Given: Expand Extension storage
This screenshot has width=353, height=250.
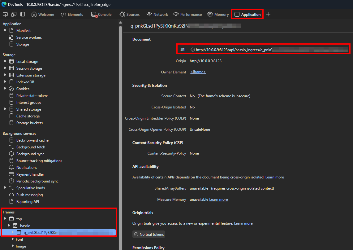Looking at the screenshot, I should coord(5,75).
